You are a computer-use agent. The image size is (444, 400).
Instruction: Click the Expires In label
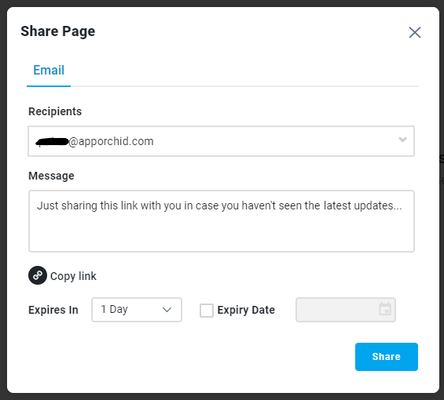tap(53, 310)
